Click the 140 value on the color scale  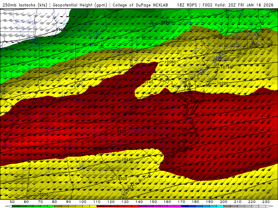point(139,202)
